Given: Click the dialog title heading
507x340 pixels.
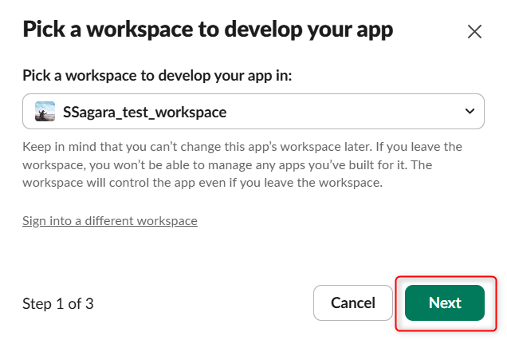Looking at the screenshot, I should pos(208,30).
